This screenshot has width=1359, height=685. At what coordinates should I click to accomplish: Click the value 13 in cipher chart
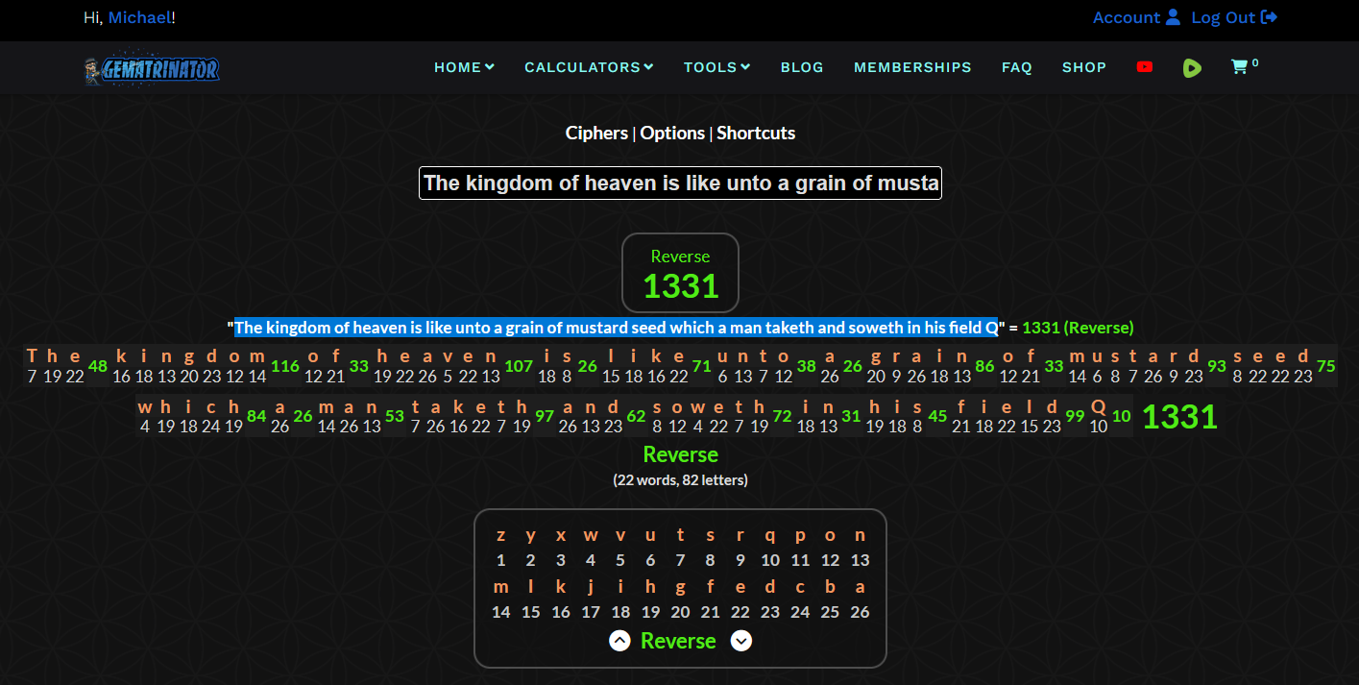click(x=860, y=560)
